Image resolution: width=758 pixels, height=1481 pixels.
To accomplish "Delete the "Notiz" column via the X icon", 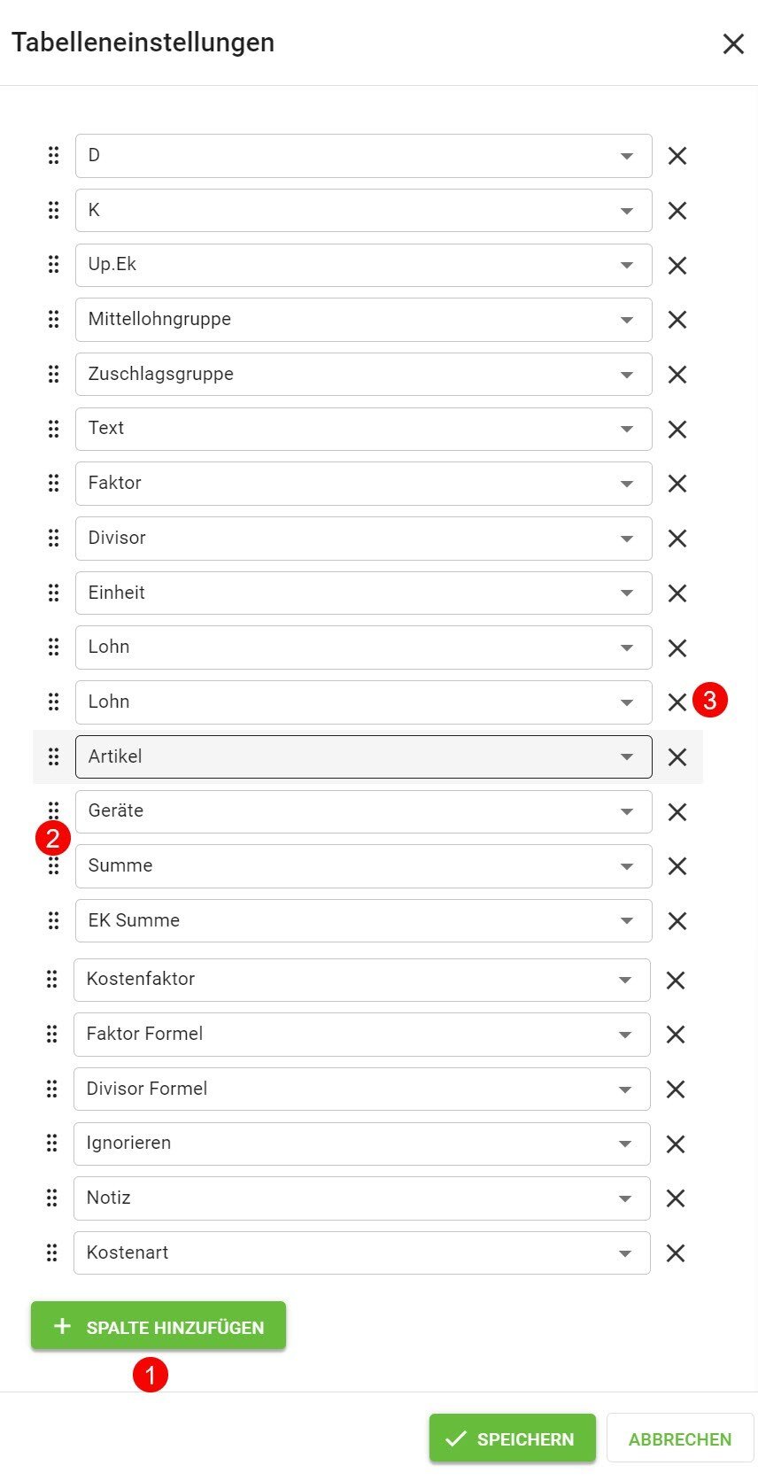I will pos(677,1198).
